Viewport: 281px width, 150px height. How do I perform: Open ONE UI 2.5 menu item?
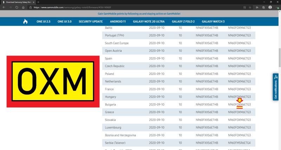pos(44,21)
